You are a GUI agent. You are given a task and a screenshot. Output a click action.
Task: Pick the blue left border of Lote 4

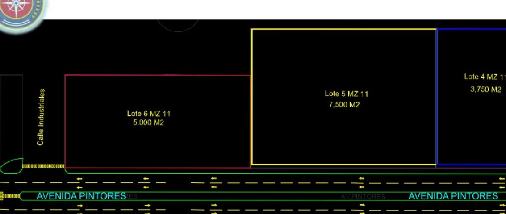pyautogui.click(x=437, y=97)
